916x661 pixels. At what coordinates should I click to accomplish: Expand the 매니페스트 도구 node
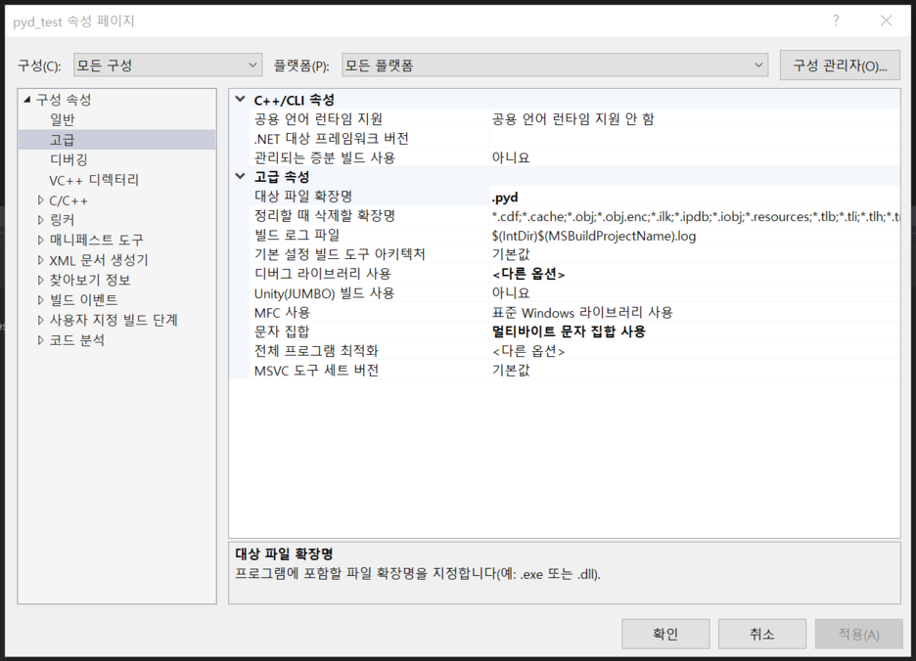[x=40, y=241]
